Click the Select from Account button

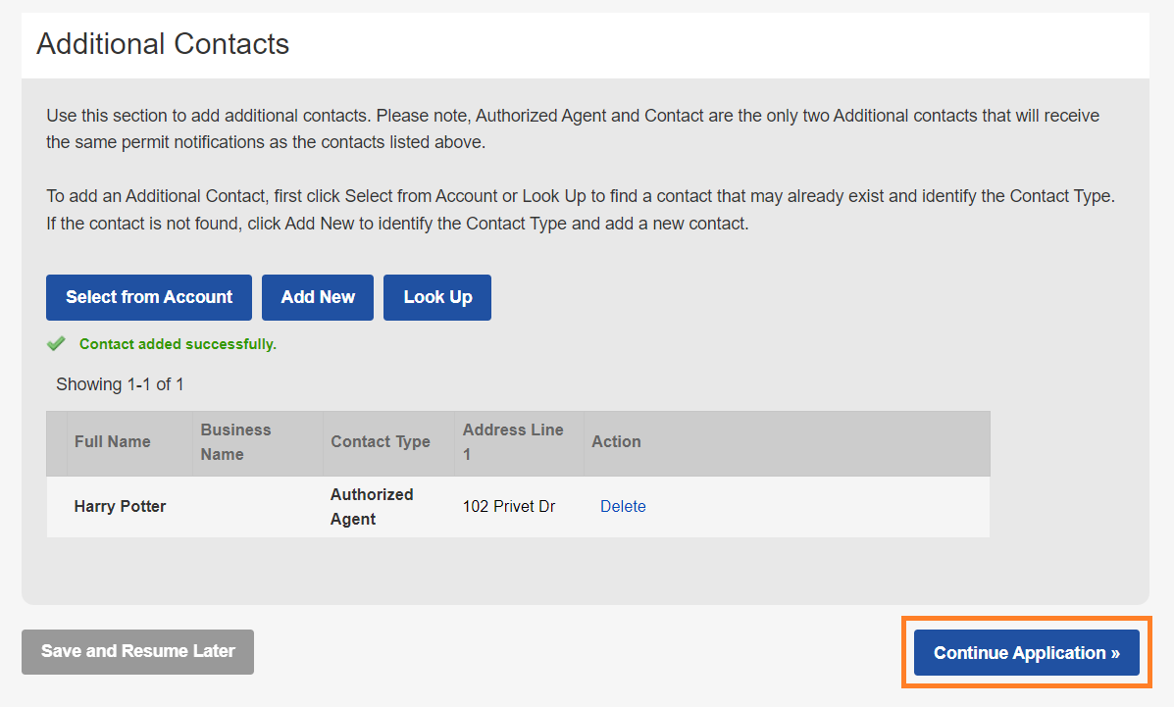point(149,297)
